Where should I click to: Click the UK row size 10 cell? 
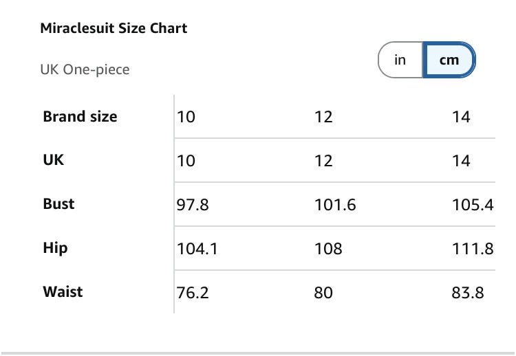click(x=186, y=161)
